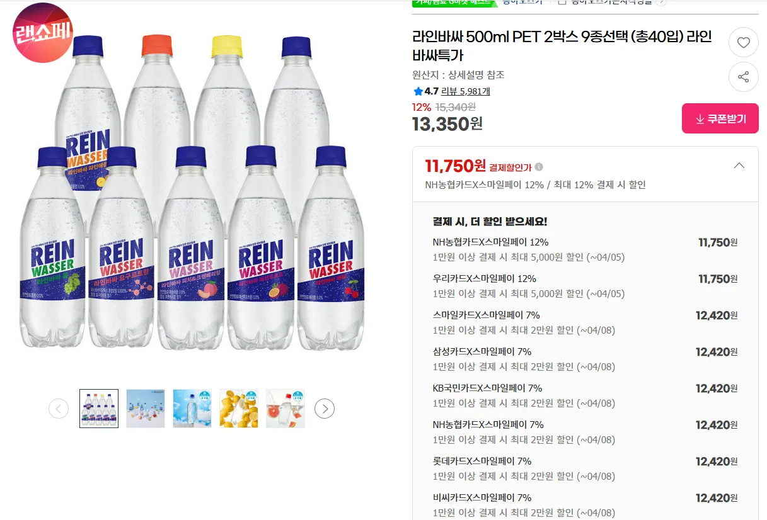Click the blue star rating icon
The height and width of the screenshot is (520, 767).
coord(418,91)
